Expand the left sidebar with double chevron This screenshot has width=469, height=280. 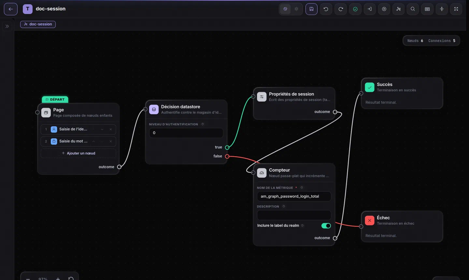(x=7, y=26)
